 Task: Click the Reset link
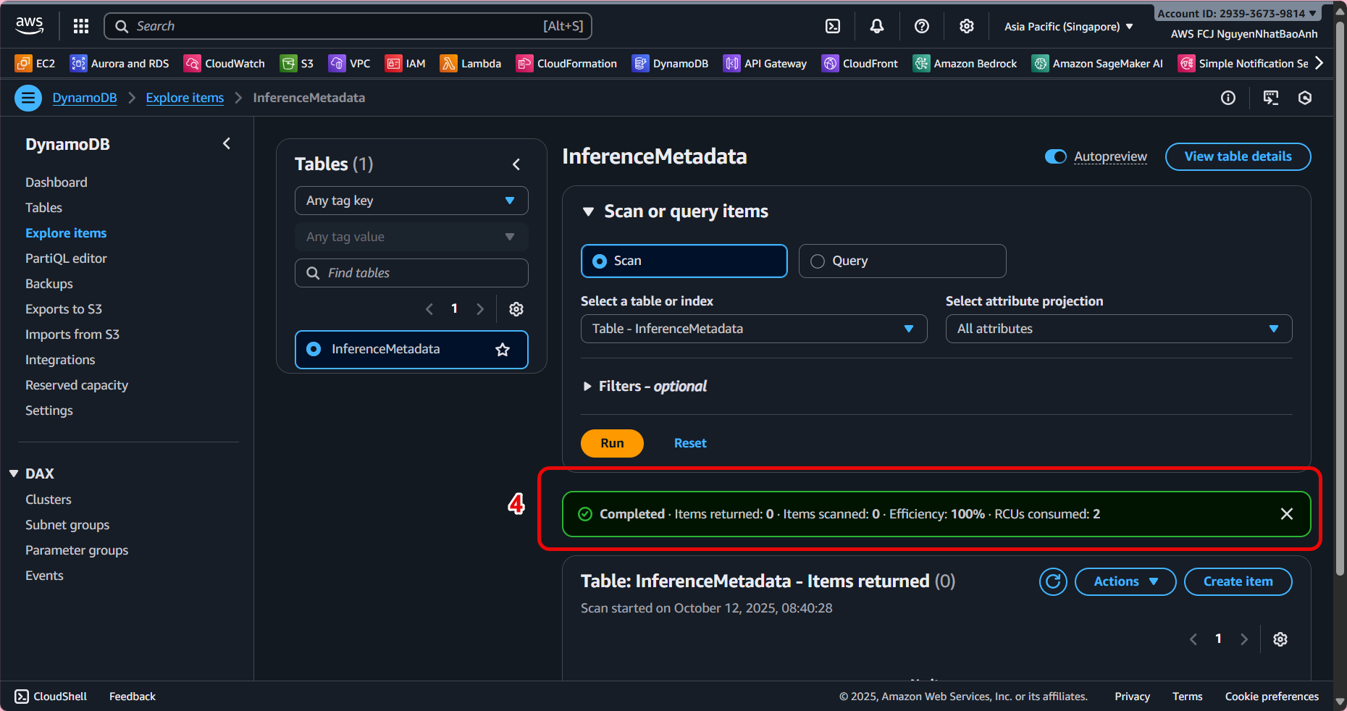(x=690, y=443)
